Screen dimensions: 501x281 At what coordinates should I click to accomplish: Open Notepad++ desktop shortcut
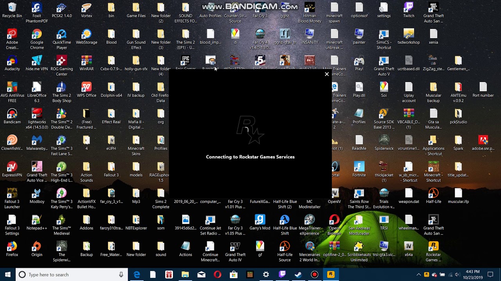[37, 223]
